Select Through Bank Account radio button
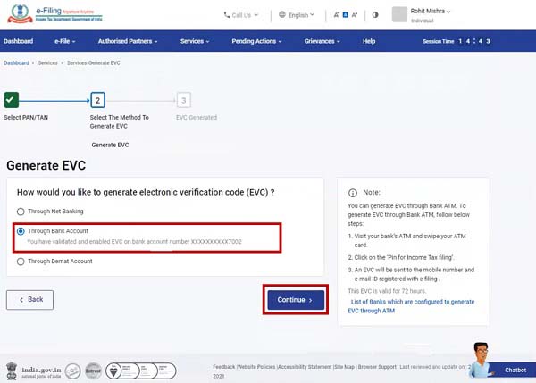The width and height of the screenshot is (536, 383). coord(21,231)
